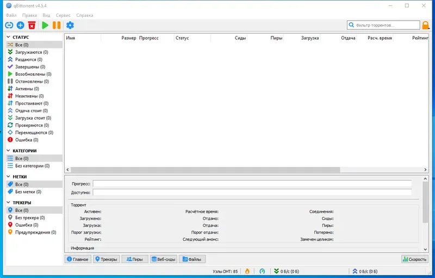The height and width of the screenshot is (278, 435).
Task: Switch to the Трекеры tab
Action: pyautogui.click(x=106, y=259)
